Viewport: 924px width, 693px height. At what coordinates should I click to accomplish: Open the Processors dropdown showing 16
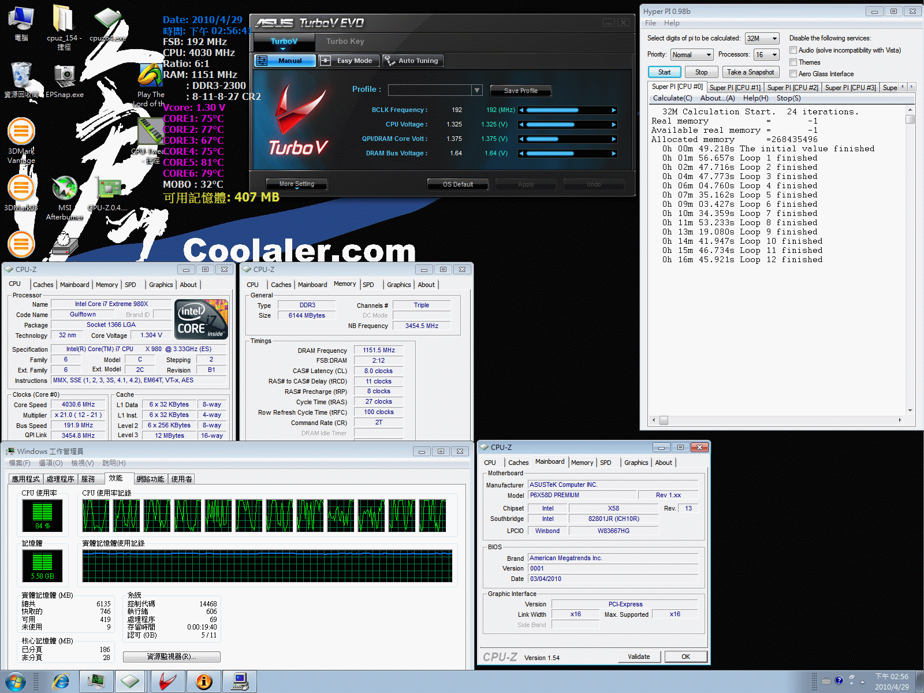(x=767, y=55)
